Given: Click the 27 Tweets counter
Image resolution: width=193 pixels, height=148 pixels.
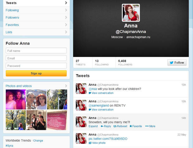Looking at the screenshot, I should click(x=81, y=62).
